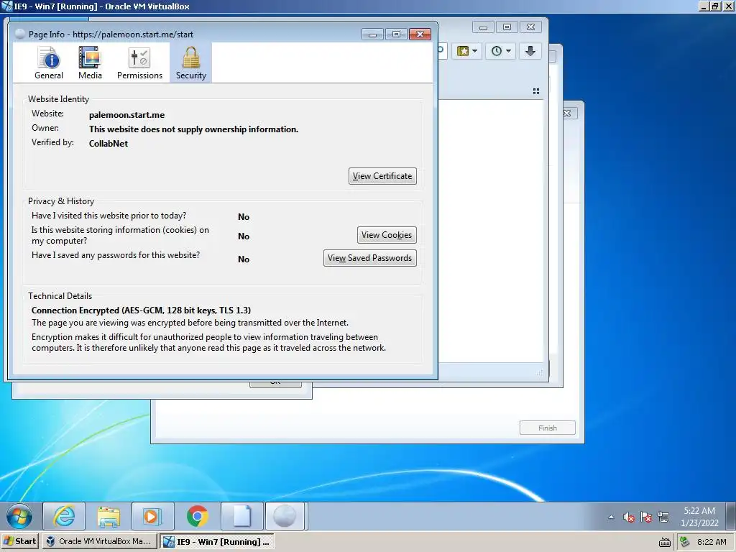The width and height of the screenshot is (736, 552).
Task: Click the downloads arrow icon in the browser toolbar
Action: coord(530,51)
